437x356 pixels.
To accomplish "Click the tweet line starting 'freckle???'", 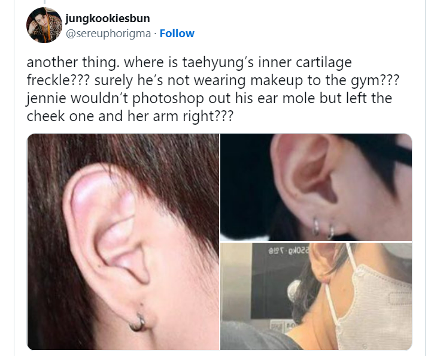I will (213, 80).
